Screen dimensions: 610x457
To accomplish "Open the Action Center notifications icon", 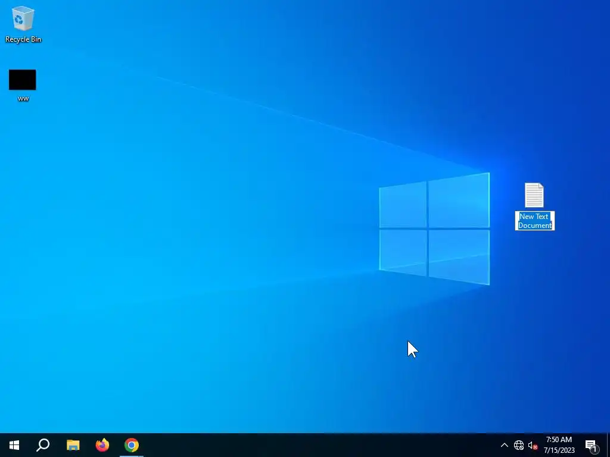I will point(592,445).
